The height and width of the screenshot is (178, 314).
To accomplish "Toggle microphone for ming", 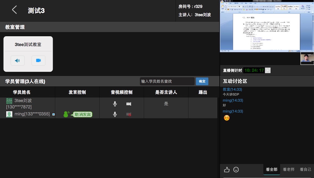I will point(115,114).
